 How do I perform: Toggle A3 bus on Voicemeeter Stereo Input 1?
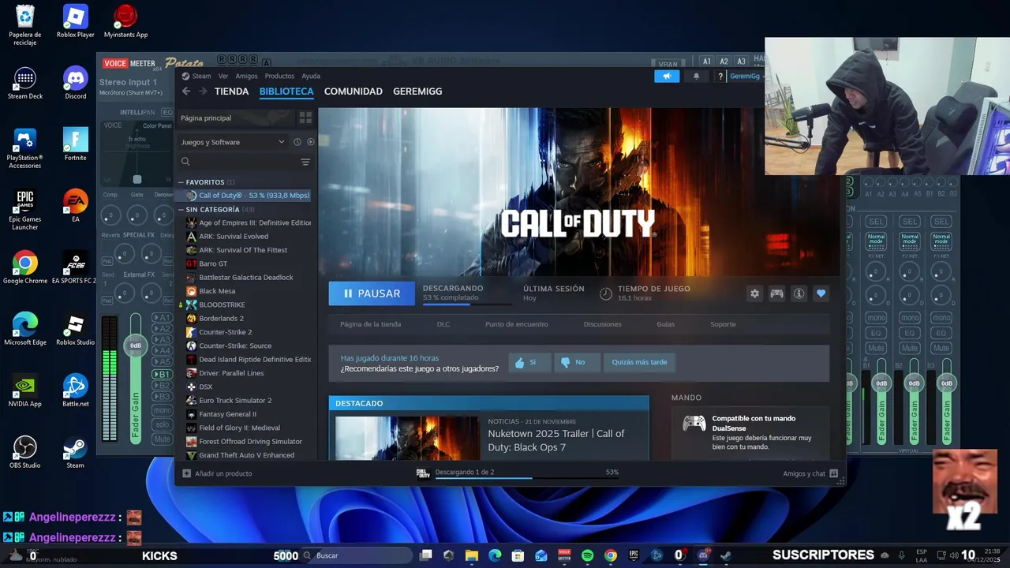click(162, 340)
